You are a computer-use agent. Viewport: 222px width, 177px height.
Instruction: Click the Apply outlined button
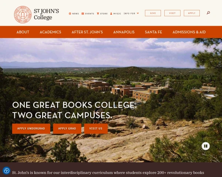coord(192,13)
